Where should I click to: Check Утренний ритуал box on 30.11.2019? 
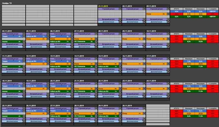pyautogui.click(x=144, y=108)
